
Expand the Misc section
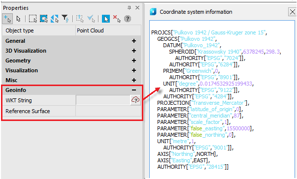point(134,80)
